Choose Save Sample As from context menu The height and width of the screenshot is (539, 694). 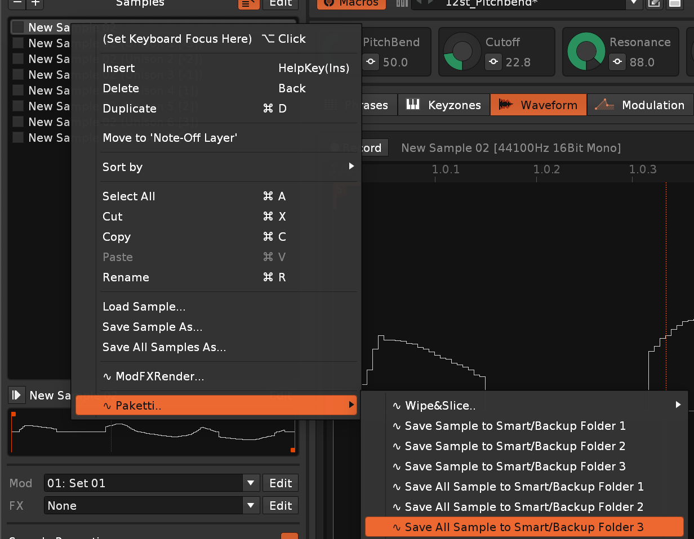click(x=152, y=327)
